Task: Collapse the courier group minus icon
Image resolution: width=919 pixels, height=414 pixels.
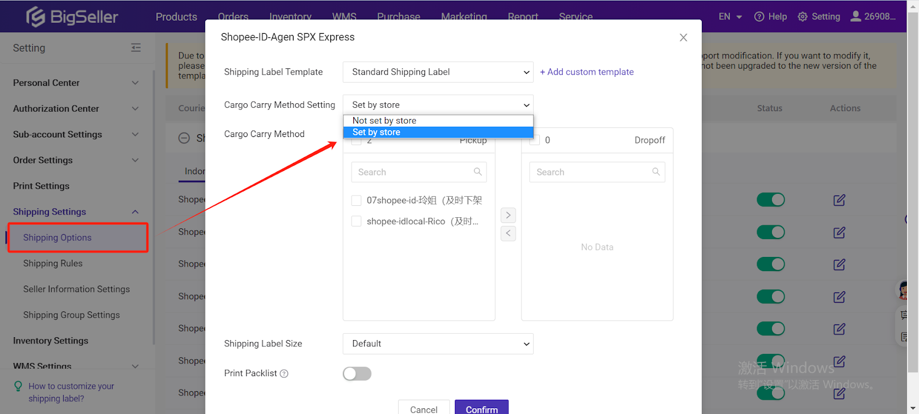Action: pyautogui.click(x=184, y=138)
